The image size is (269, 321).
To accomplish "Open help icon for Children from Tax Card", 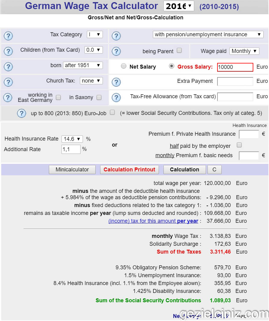I will 8,51.
